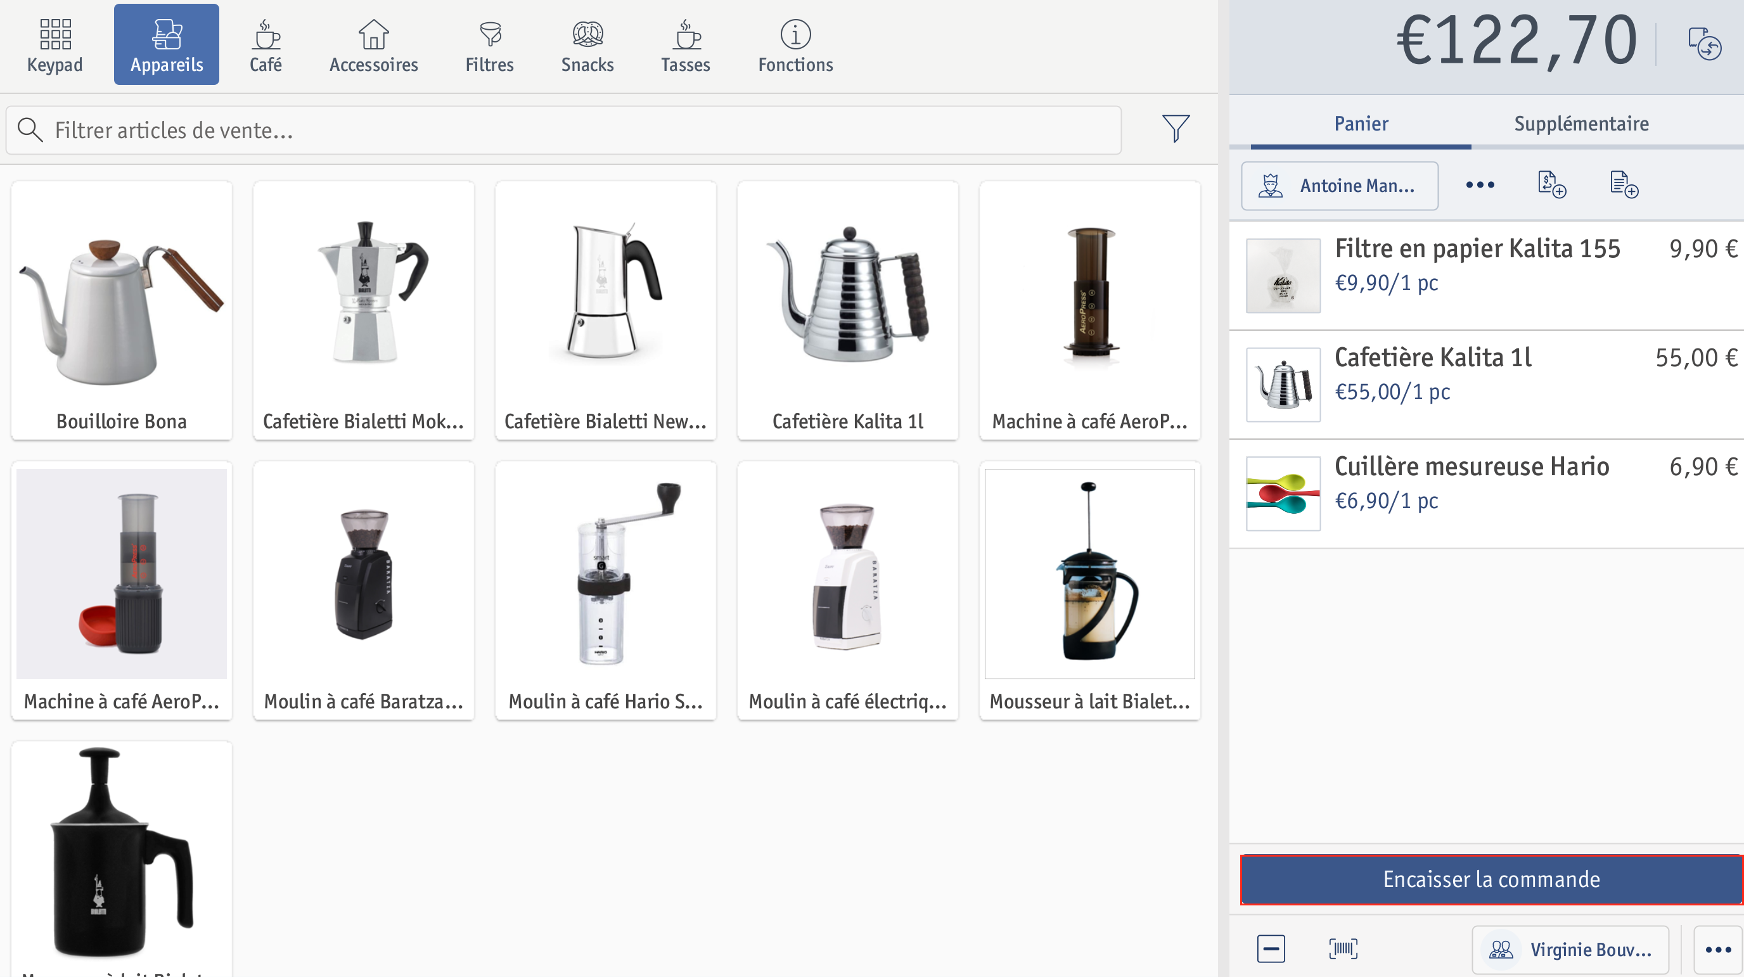
Task: Open customer Antoine Man... button
Action: point(1339,186)
